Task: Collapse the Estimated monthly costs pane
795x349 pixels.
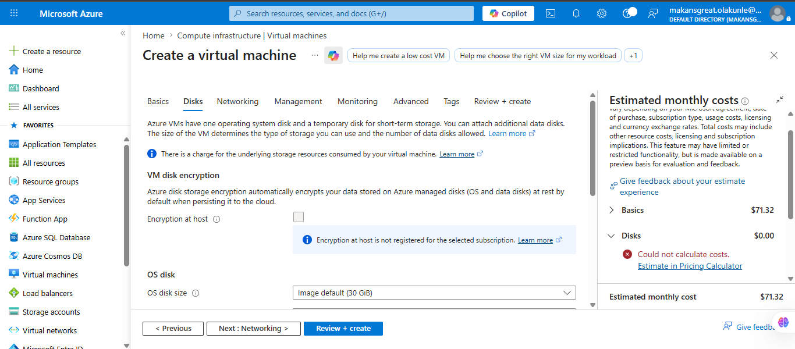Action: pyautogui.click(x=780, y=100)
